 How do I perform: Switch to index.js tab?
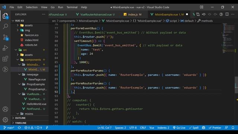tap(133, 15)
